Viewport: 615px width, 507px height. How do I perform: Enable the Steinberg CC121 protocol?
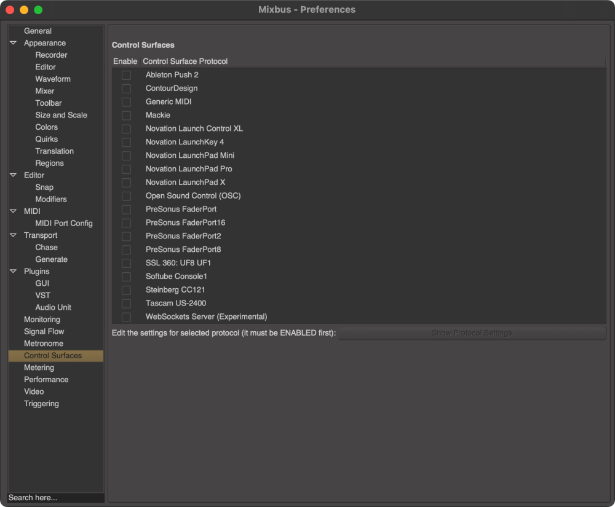coord(126,289)
